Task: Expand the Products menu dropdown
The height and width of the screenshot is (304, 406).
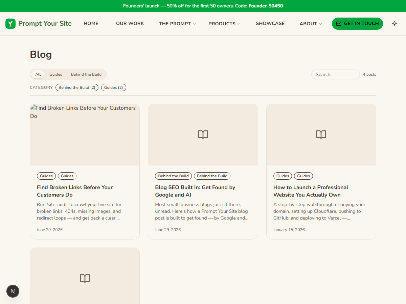Action: (x=224, y=24)
